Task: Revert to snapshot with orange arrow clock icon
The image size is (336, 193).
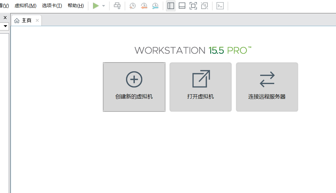Action: (144, 6)
